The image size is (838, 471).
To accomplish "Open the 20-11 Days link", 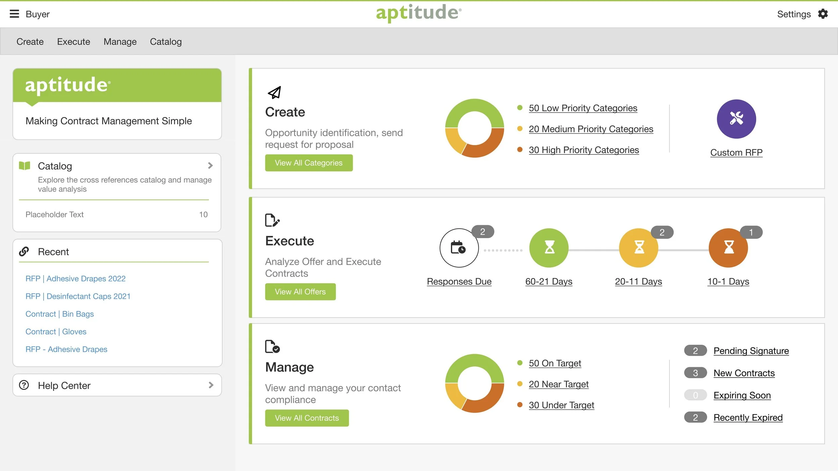I will [638, 281].
